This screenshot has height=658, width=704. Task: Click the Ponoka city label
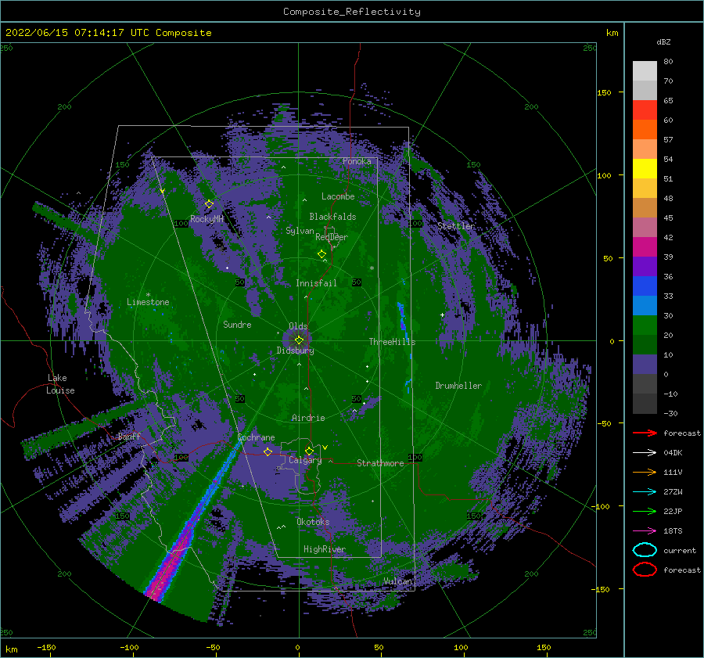(x=357, y=161)
